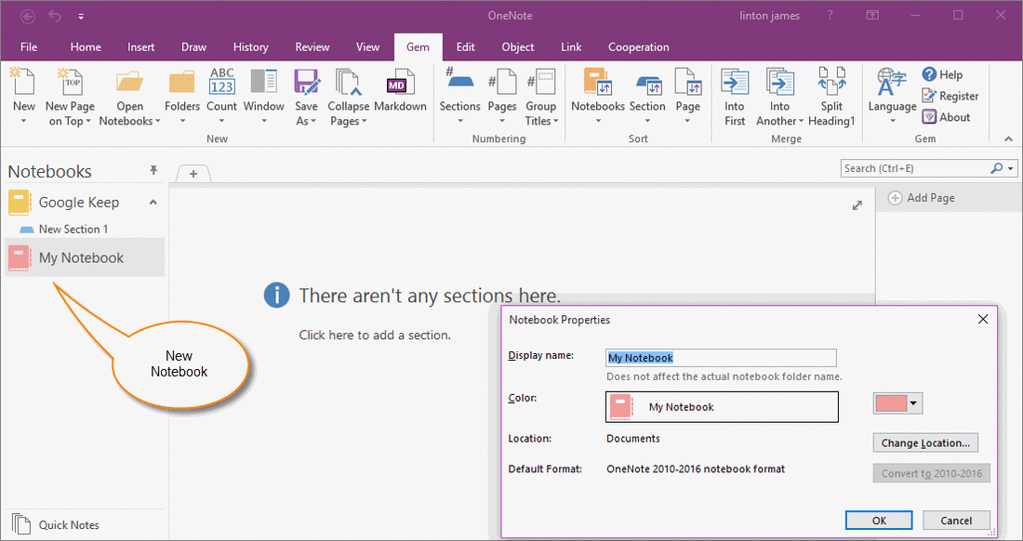The width and height of the screenshot is (1023, 541).
Task: Switch to the Link tab
Action: [x=571, y=46]
